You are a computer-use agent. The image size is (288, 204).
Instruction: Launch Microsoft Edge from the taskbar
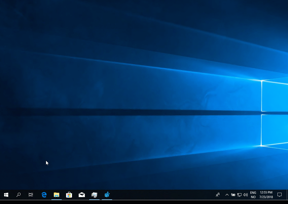(44, 195)
